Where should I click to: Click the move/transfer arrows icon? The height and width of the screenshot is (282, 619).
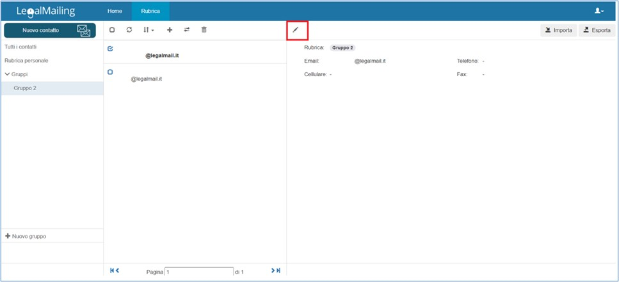tap(187, 30)
